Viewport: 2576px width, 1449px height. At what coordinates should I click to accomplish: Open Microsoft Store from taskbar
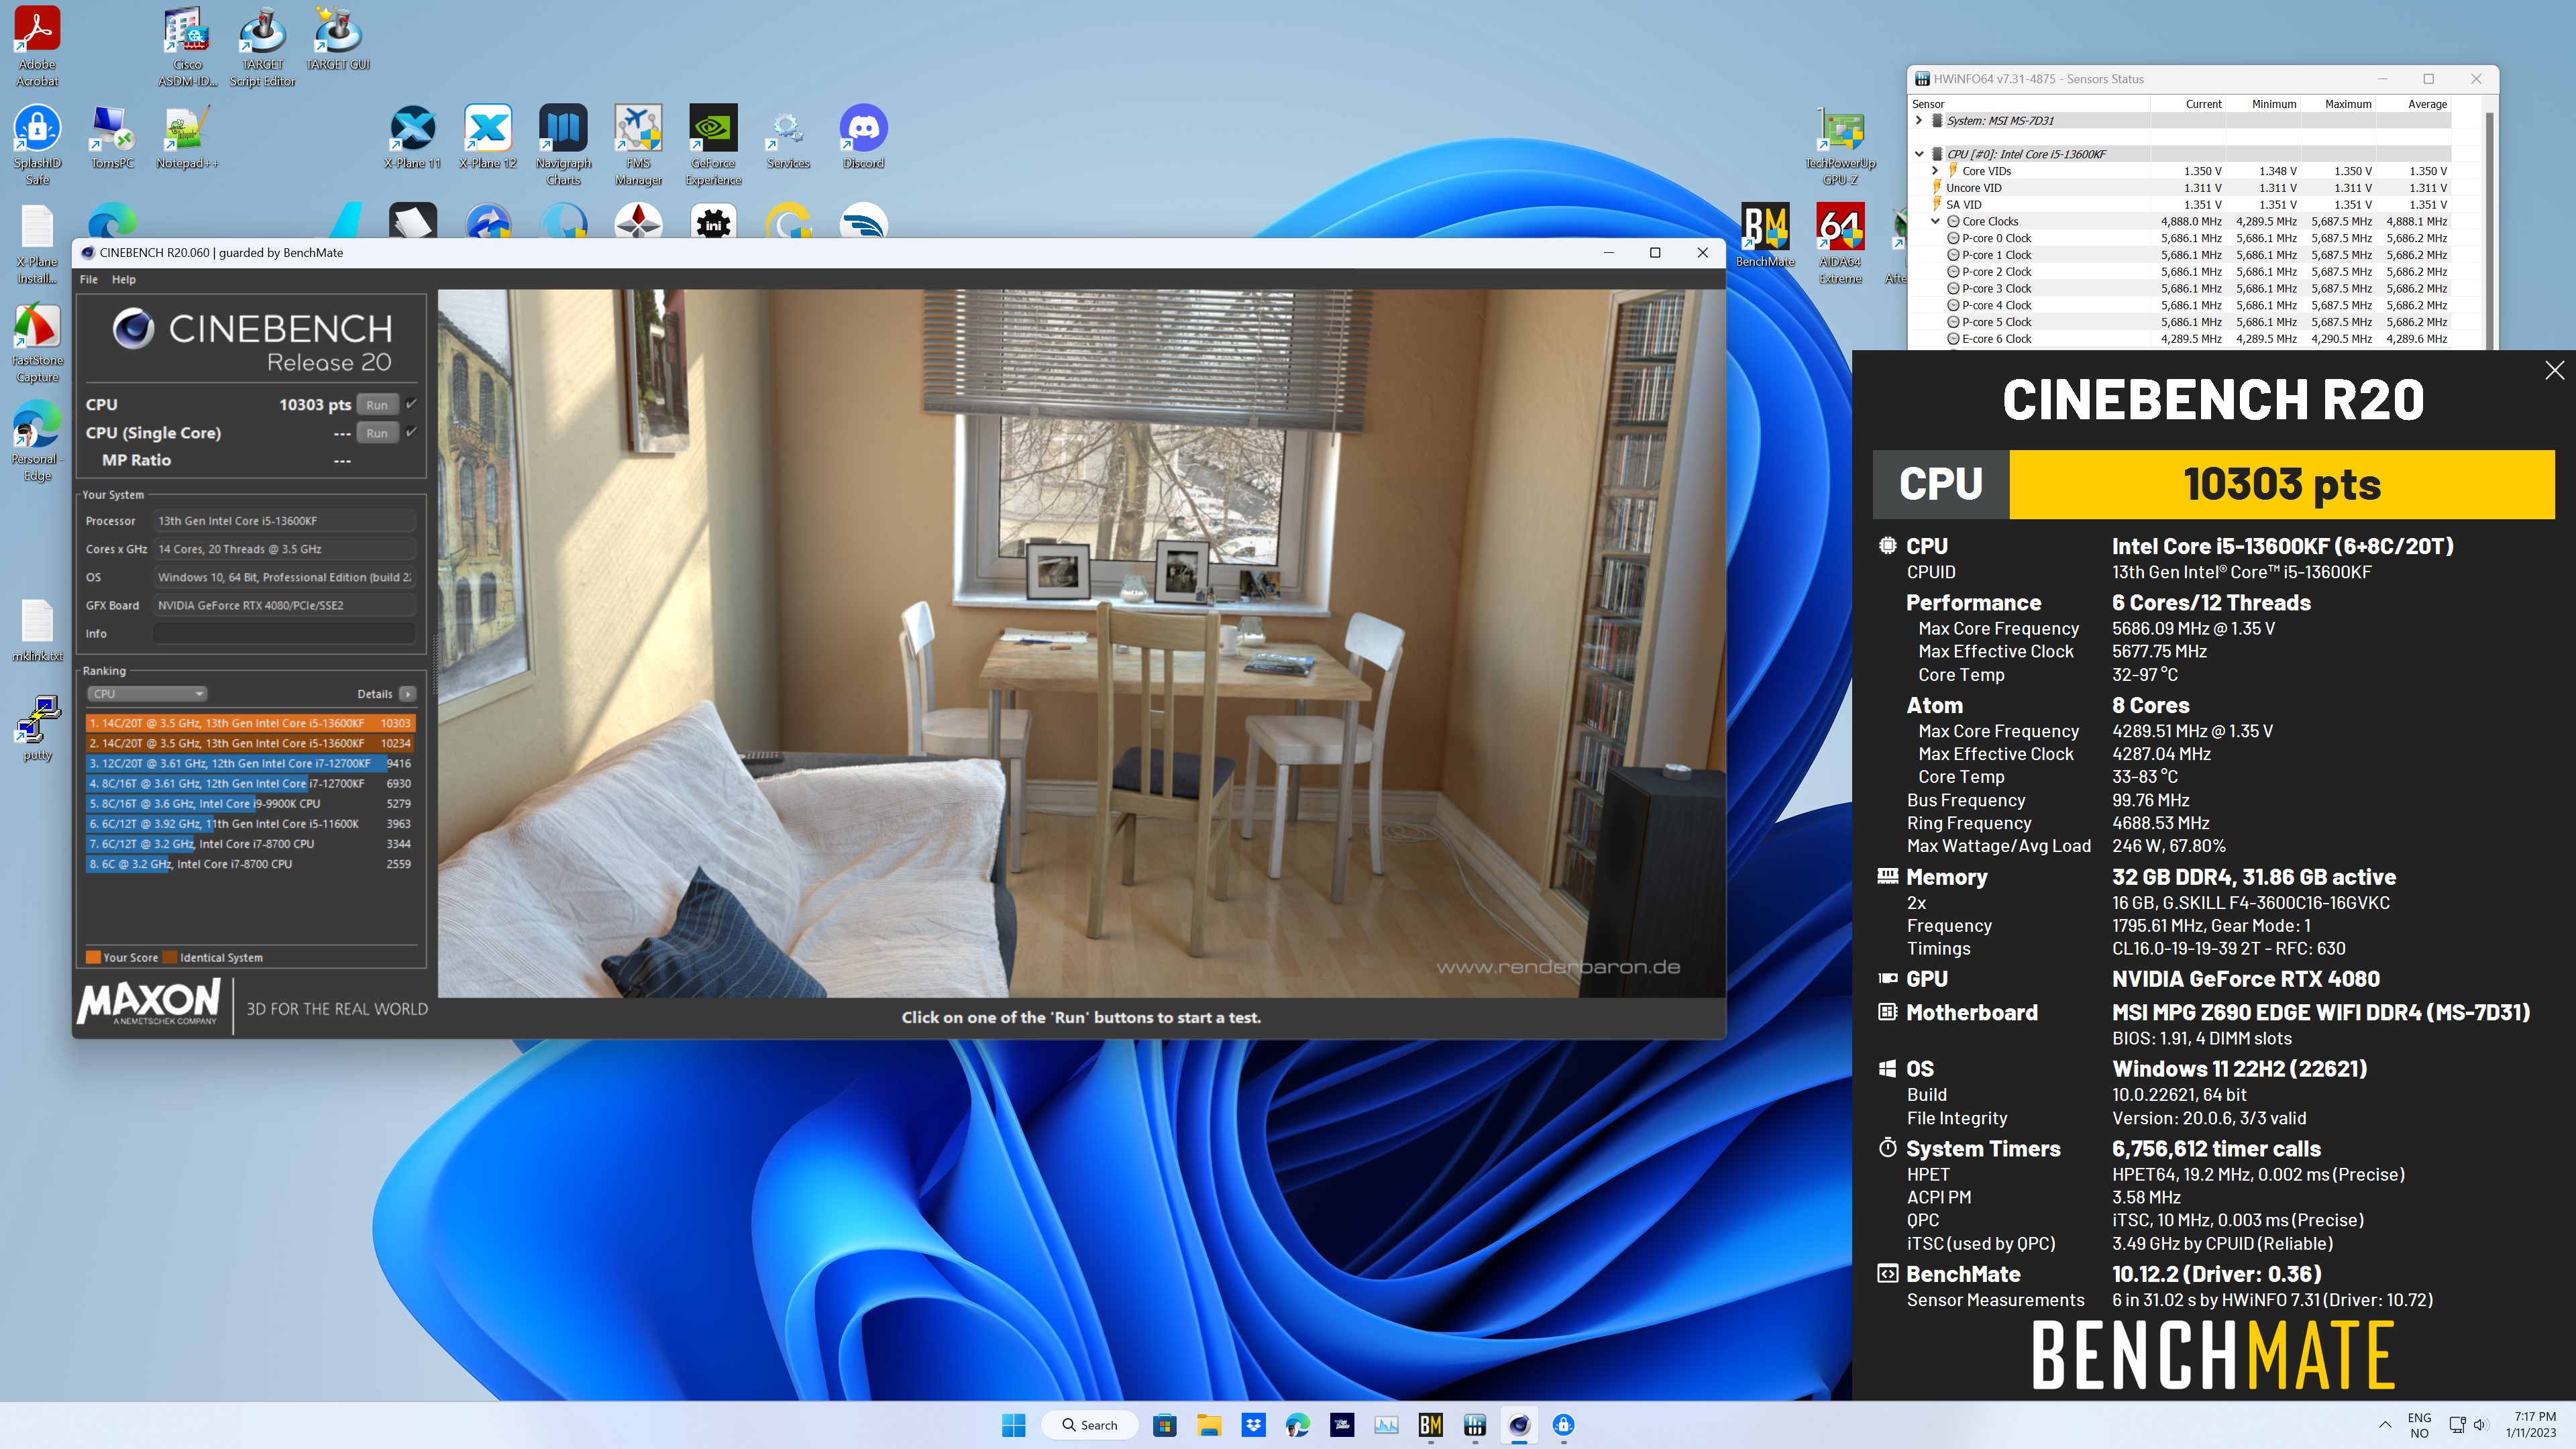coord(1164,1425)
